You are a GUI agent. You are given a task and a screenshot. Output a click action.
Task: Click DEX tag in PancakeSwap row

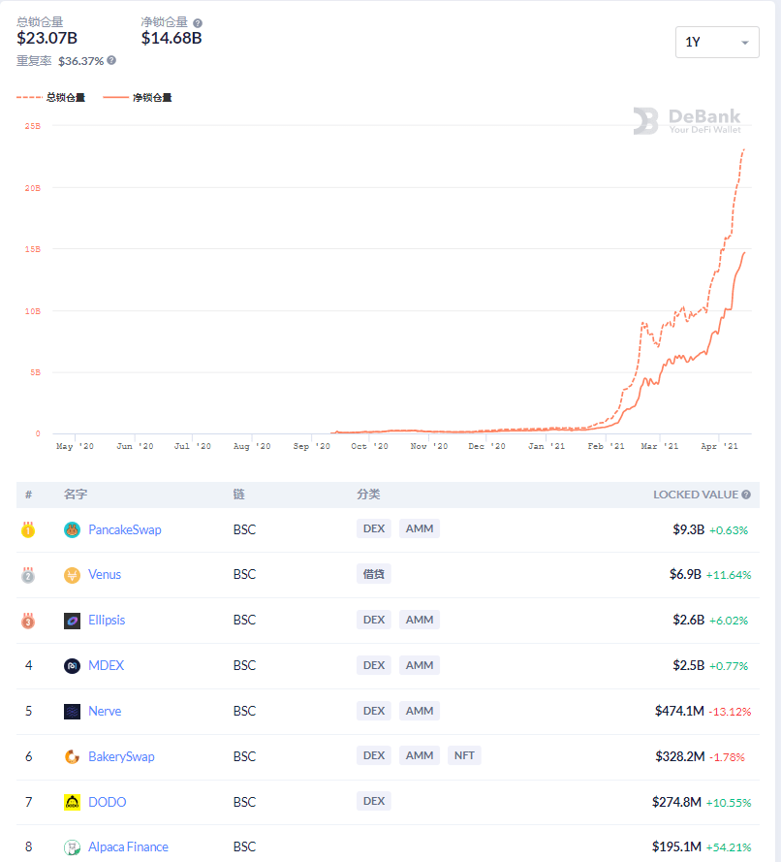coord(374,528)
